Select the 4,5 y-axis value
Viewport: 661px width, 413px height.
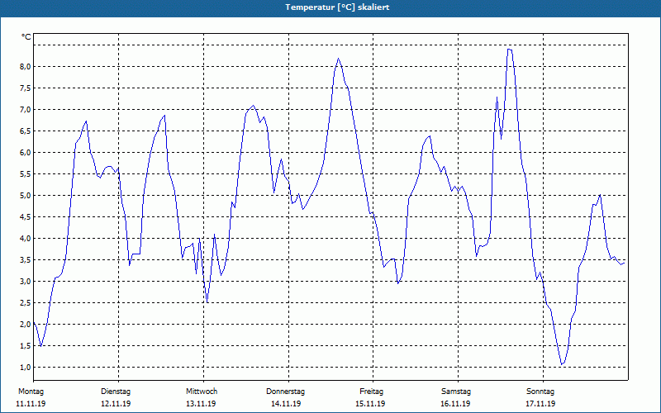(26, 217)
